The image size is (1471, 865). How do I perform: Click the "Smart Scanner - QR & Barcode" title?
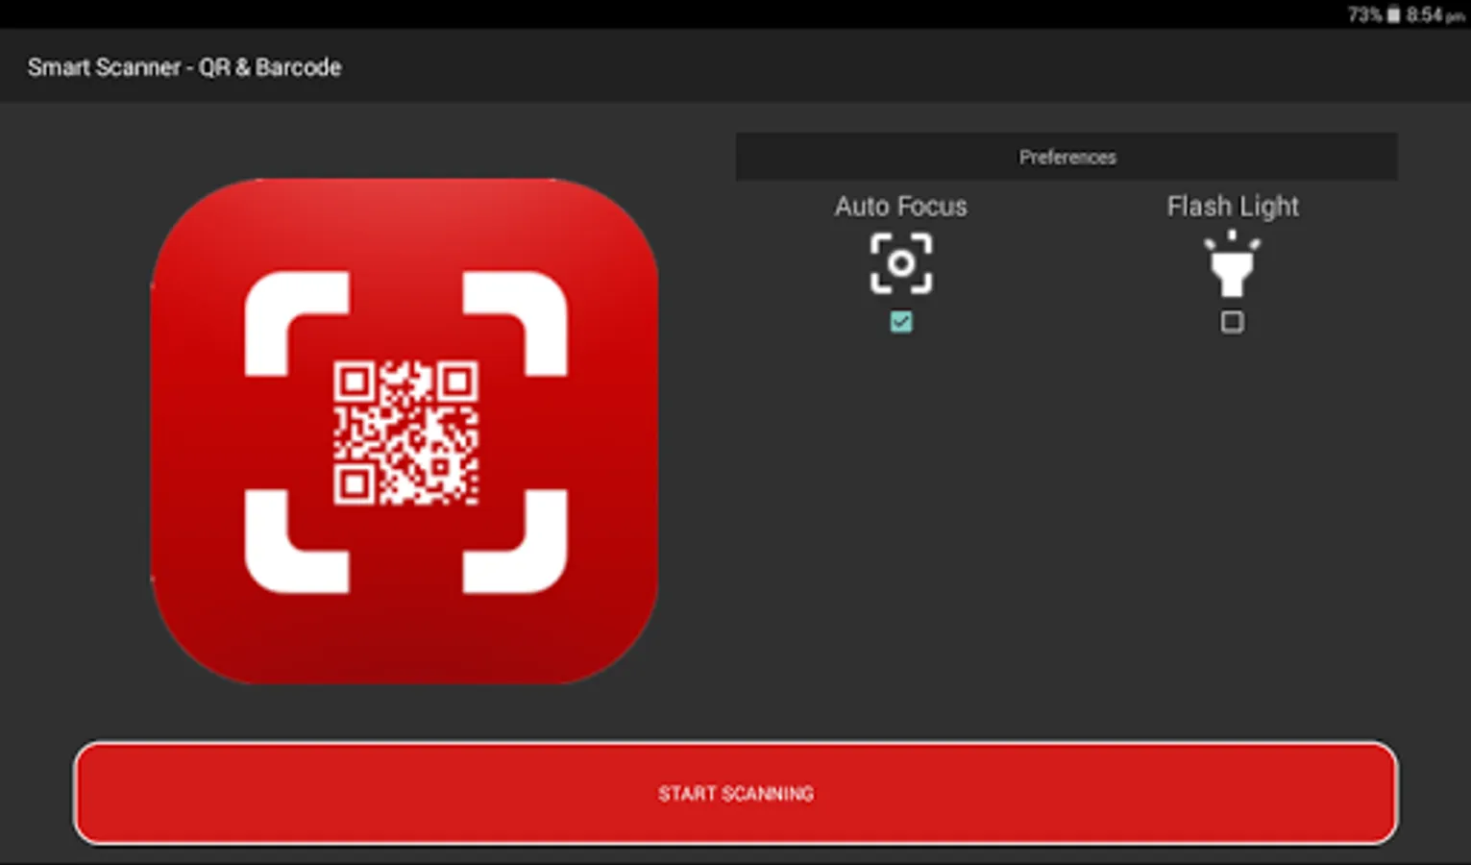click(x=184, y=67)
